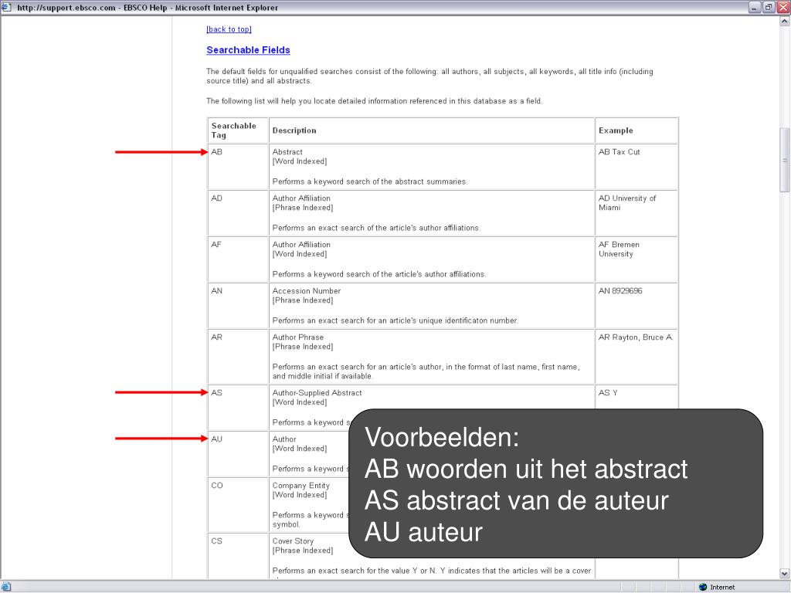Click example text 'AB Tax Cut'

[619, 152]
